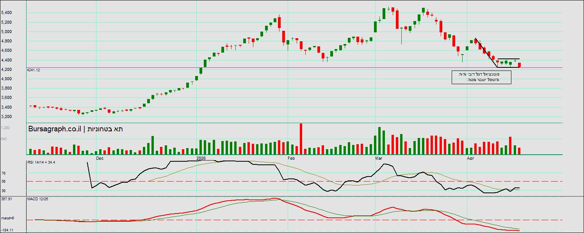The width and height of the screenshot is (584, 233).
Task: Click the 4,200 price axis label
Action: click(x=7, y=69)
